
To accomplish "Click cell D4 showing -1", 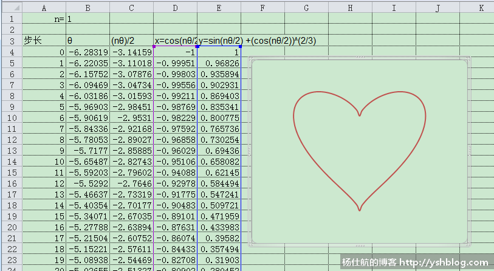I will point(176,52).
